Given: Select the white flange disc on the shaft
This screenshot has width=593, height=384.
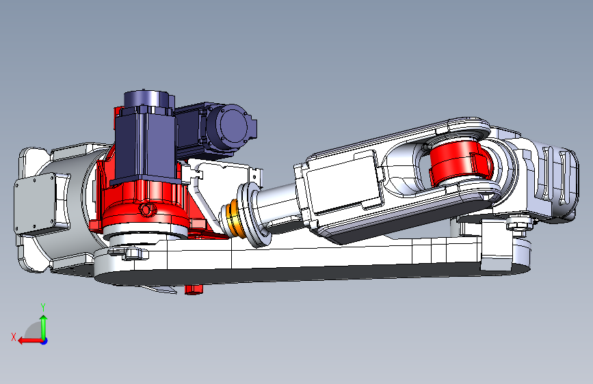Looking at the screenshot, I should click(x=253, y=214).
